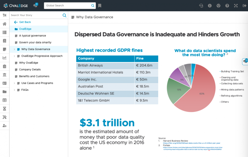Open the hourglass sidebar icon
The image size is (248, 157).
click(x=4, y=108)
